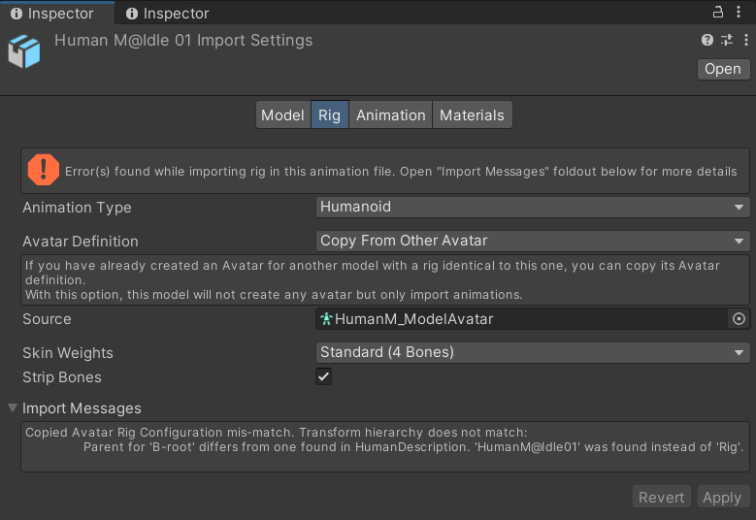
Task: Open the Inspector panel kebab menu
Action: (741, 13)
